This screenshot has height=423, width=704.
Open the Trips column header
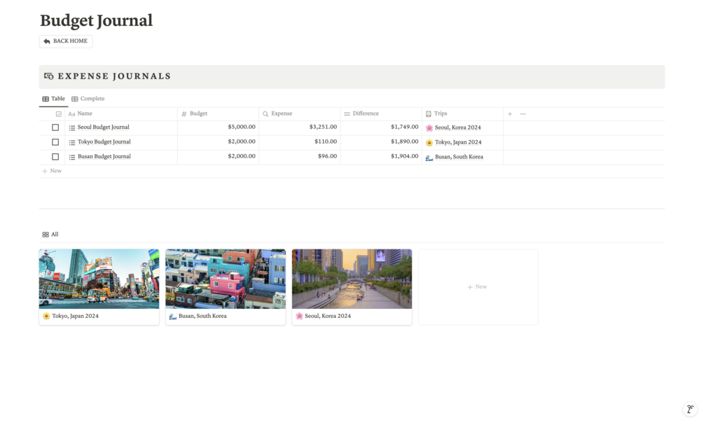click(x=462, y=113)
